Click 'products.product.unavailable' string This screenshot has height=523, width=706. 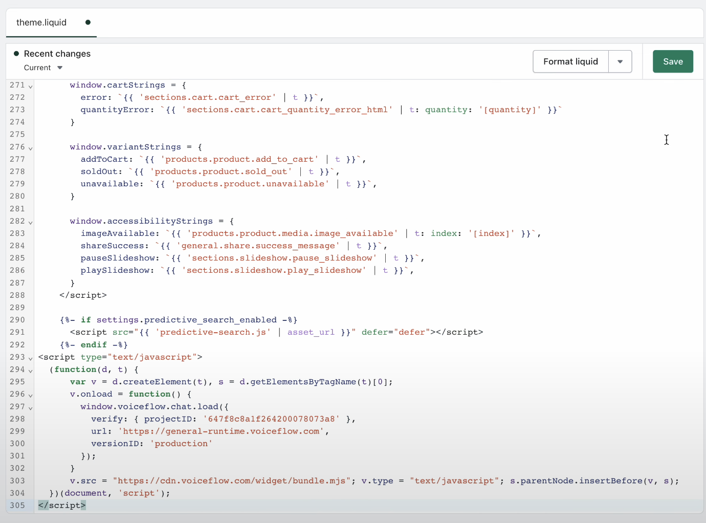[250, 184]
